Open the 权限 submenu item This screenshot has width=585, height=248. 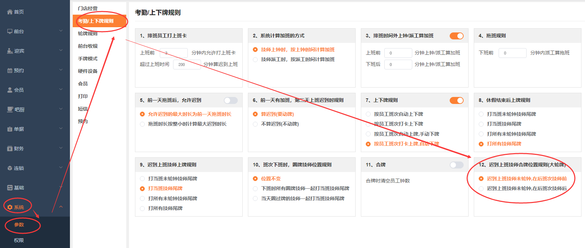point(19,240)
